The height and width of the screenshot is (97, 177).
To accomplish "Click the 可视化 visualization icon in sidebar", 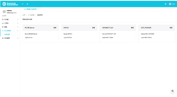I will 3,23.
